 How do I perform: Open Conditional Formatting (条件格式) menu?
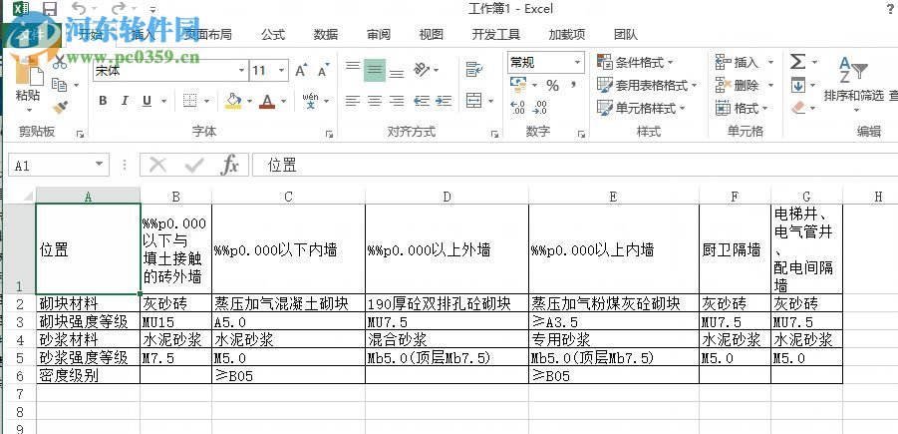(635, 62)
